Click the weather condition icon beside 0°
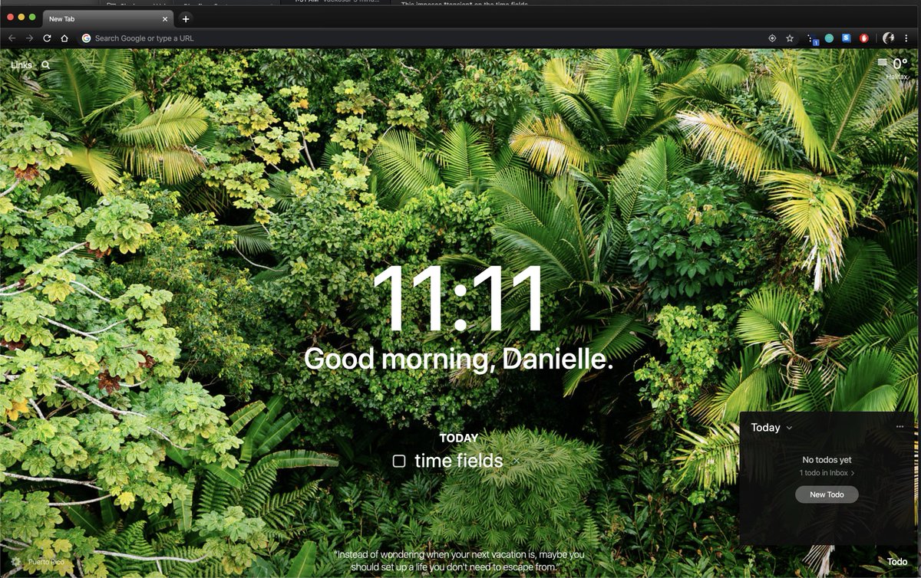 click(883, 63)
